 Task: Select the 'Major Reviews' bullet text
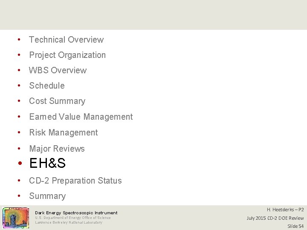[57, 149]
